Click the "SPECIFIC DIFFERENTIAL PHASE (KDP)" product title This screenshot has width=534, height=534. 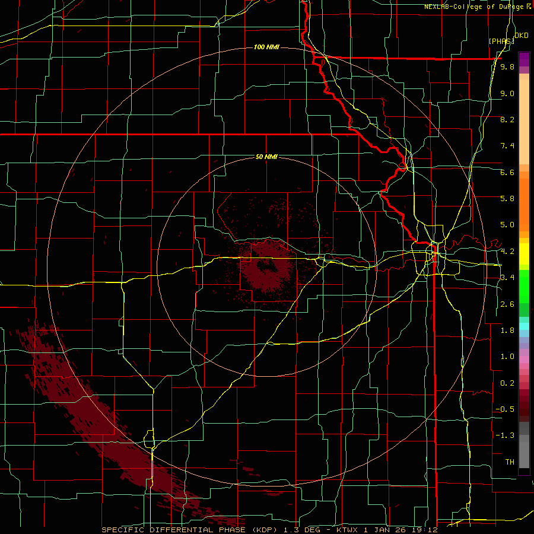190,530
